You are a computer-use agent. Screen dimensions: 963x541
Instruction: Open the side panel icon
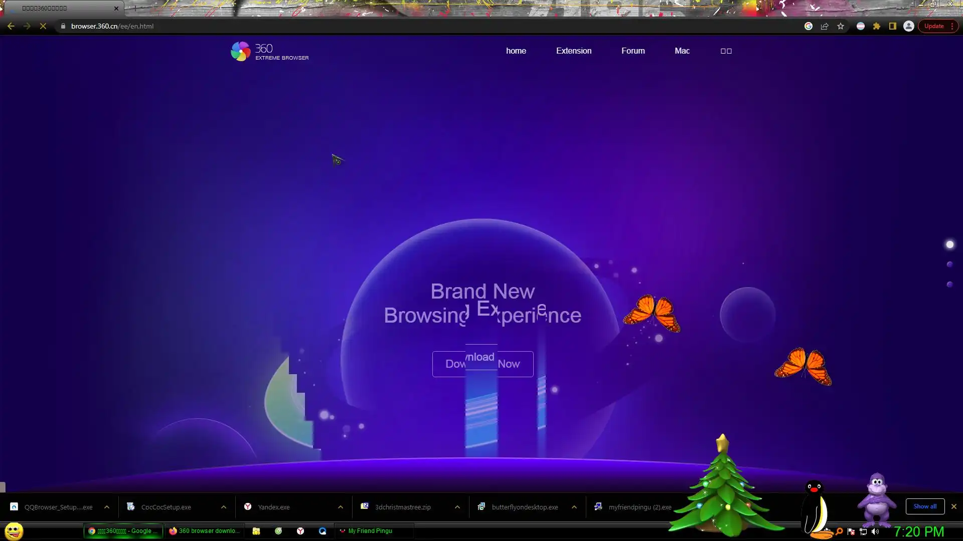pyautogui.click(x=893, y=26)
